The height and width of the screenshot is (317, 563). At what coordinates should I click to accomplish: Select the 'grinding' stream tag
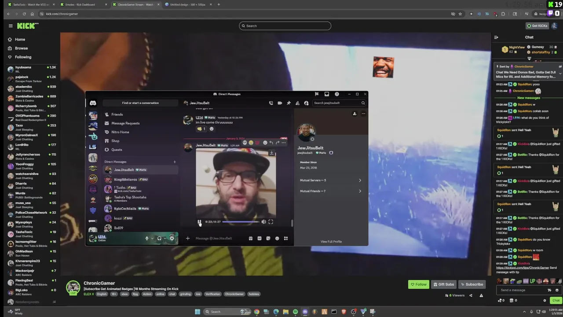pyautogui.click(x=185, y=294)
